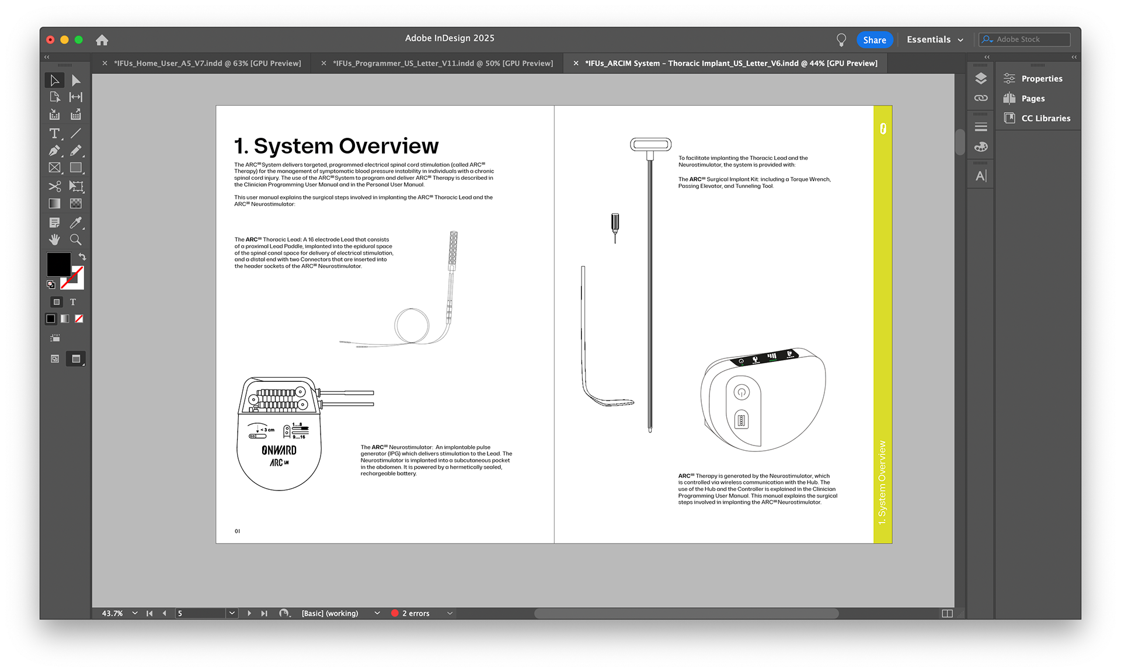Screen dimensions: 1121x672
Task: Collapse the tools panel chevrons
Action: 47,57
